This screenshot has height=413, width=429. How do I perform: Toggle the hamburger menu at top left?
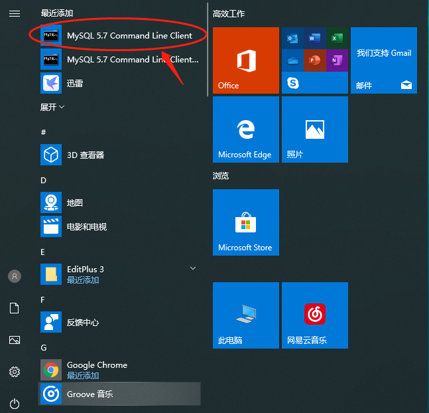click(x=15, y=13)
